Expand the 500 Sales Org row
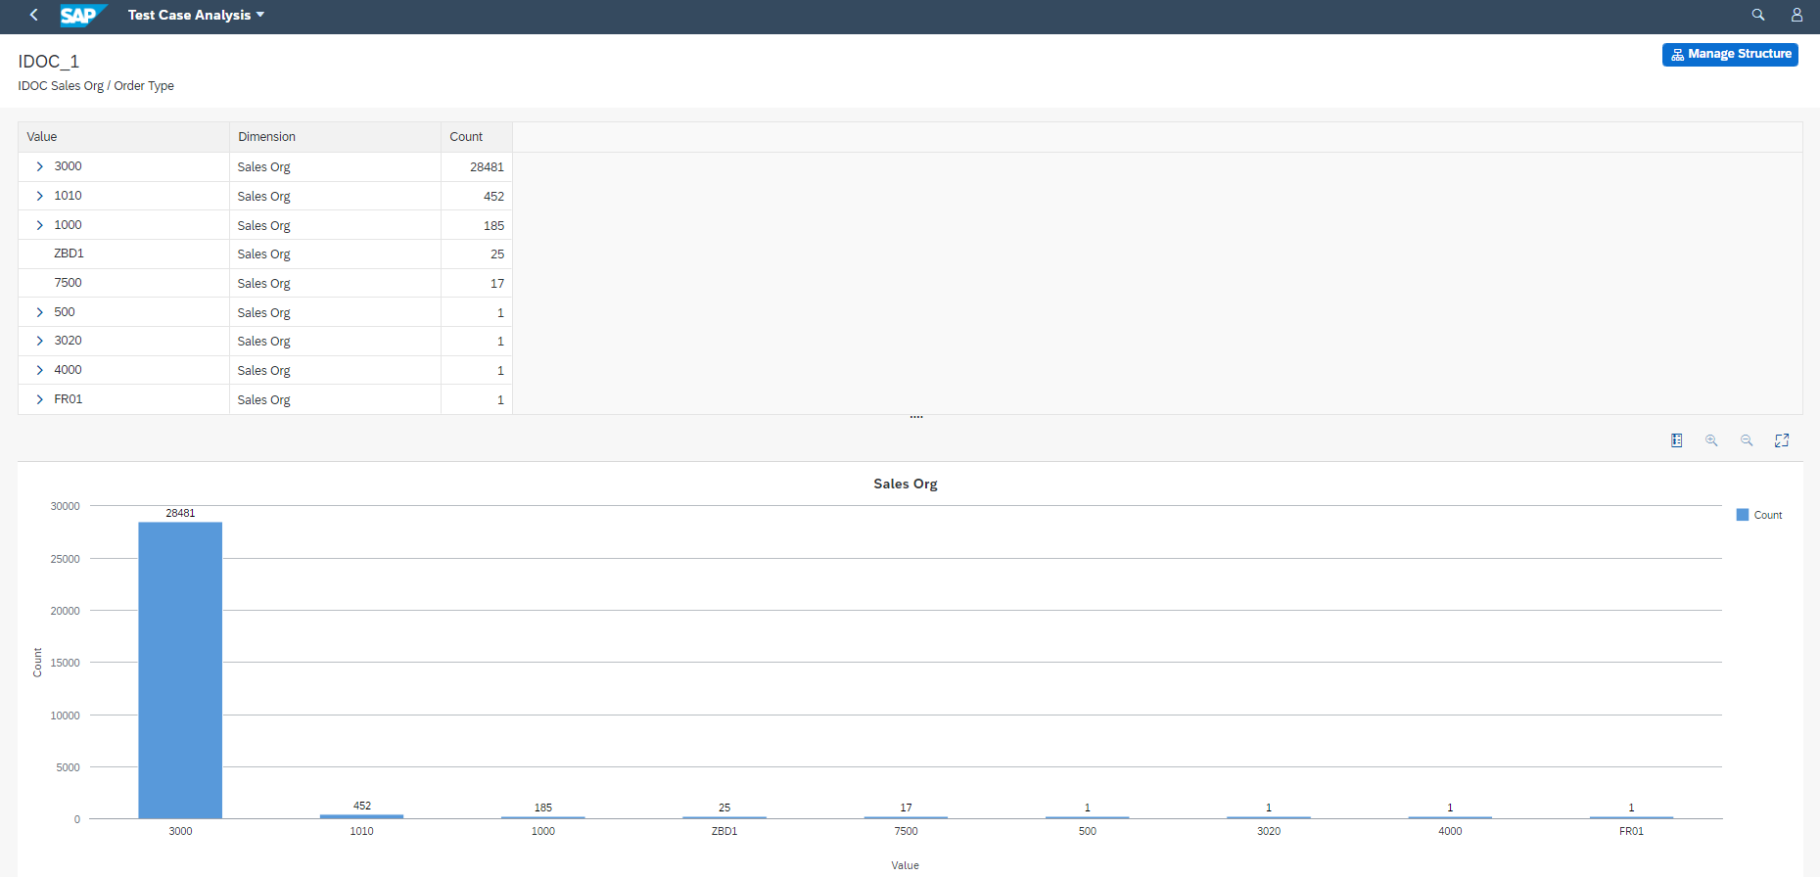The image size is (1820, 877). [x=40, y=312]
